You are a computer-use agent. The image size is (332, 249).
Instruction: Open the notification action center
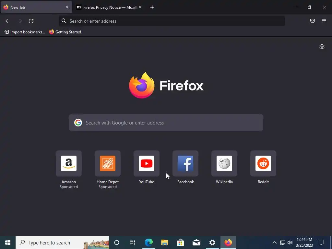click(x=321, y=243)
